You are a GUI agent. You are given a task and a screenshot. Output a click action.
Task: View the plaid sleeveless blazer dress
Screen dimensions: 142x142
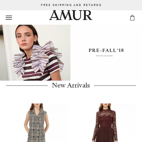pyautogui.click(x=37, y=123)
